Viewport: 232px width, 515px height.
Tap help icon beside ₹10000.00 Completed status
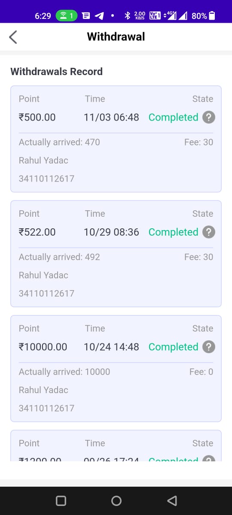click(x=208, y=347)
